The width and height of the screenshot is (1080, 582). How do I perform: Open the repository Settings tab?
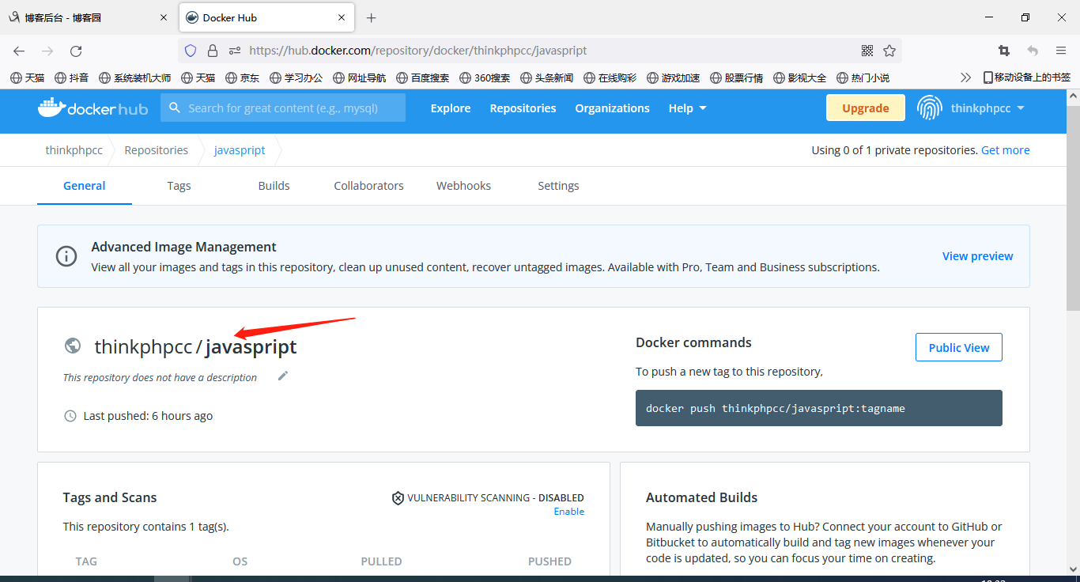tap(558, 186)
